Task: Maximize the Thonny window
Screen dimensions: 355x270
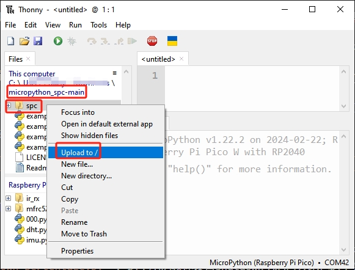Action: 312,9
